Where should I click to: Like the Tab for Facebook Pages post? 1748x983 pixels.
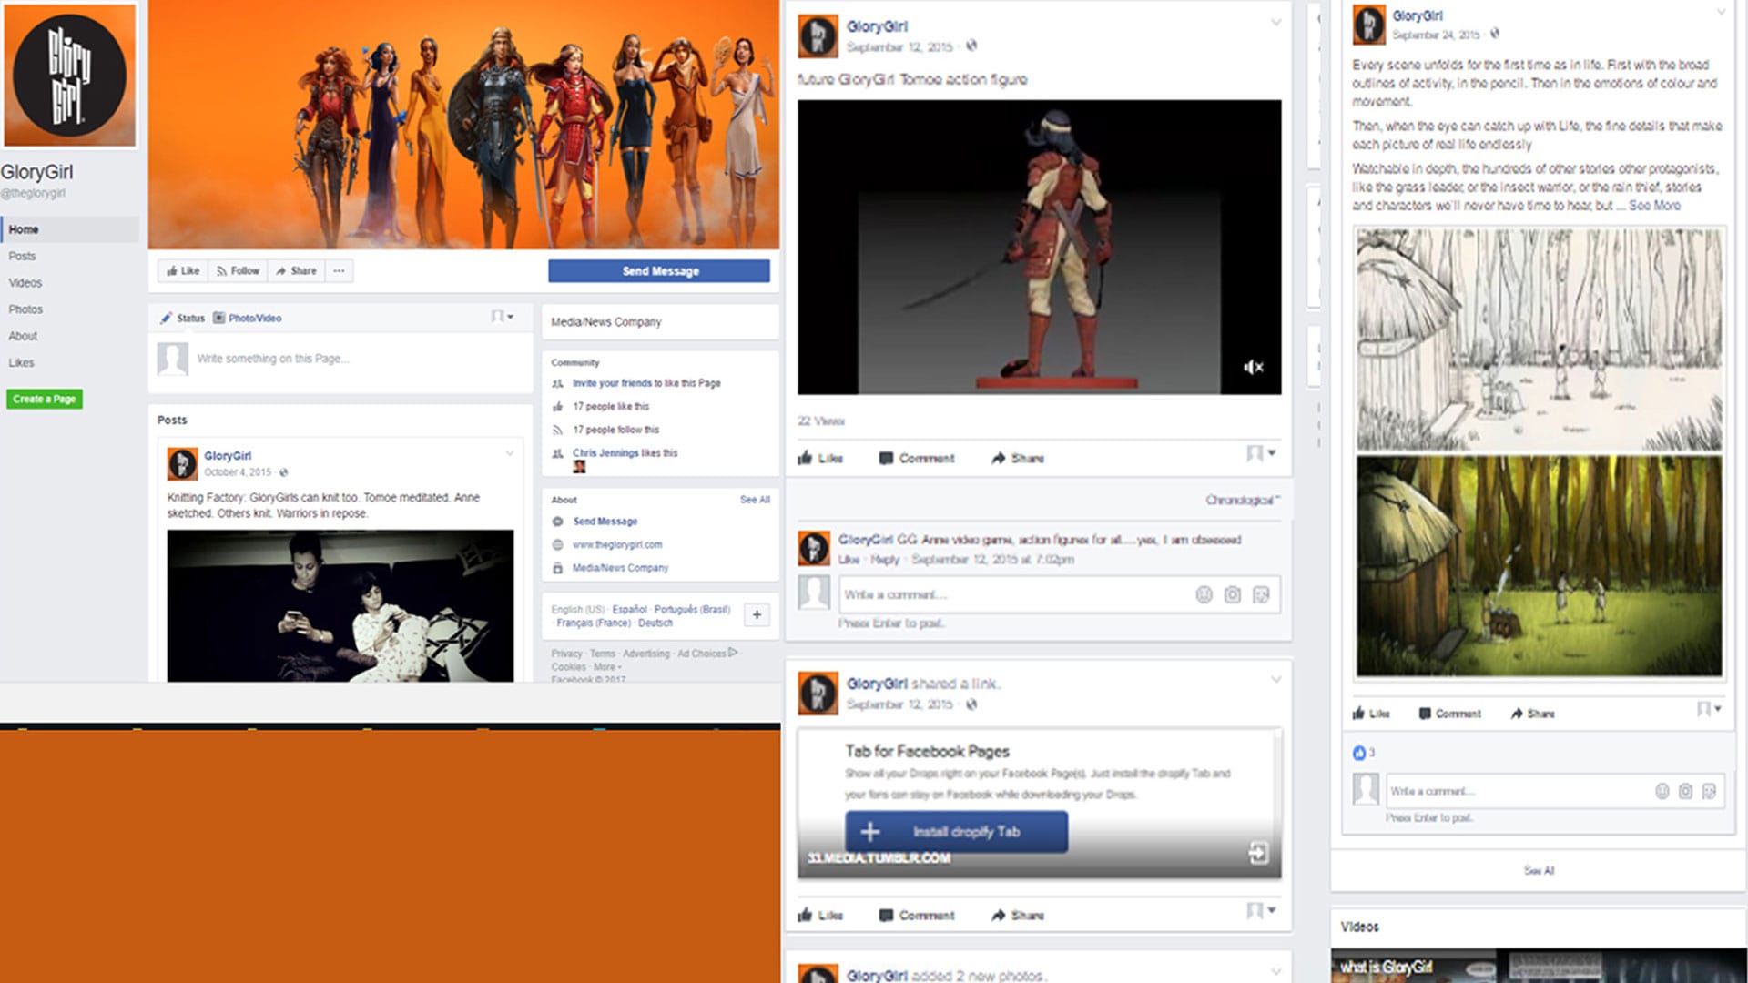[820, 915]
